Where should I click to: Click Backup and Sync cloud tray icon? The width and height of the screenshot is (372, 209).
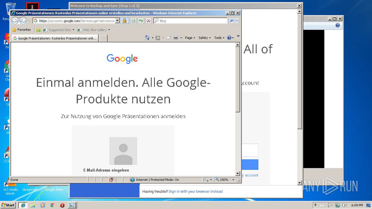coord(322,205)
